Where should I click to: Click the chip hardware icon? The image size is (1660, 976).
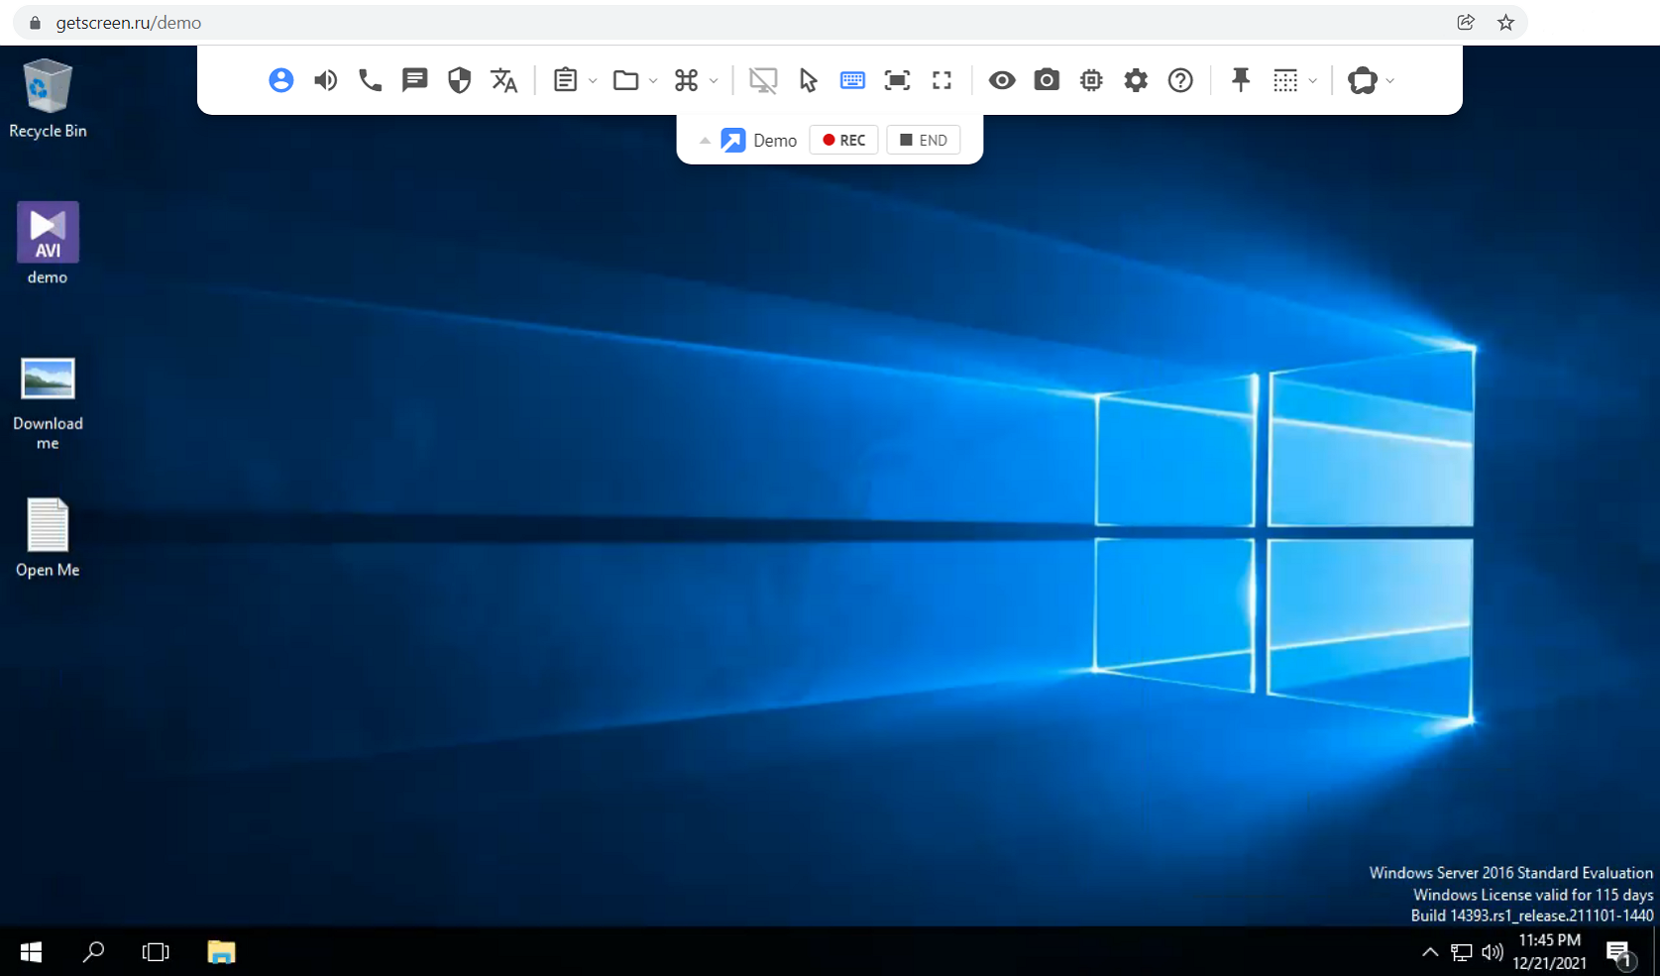[1091, 80]
